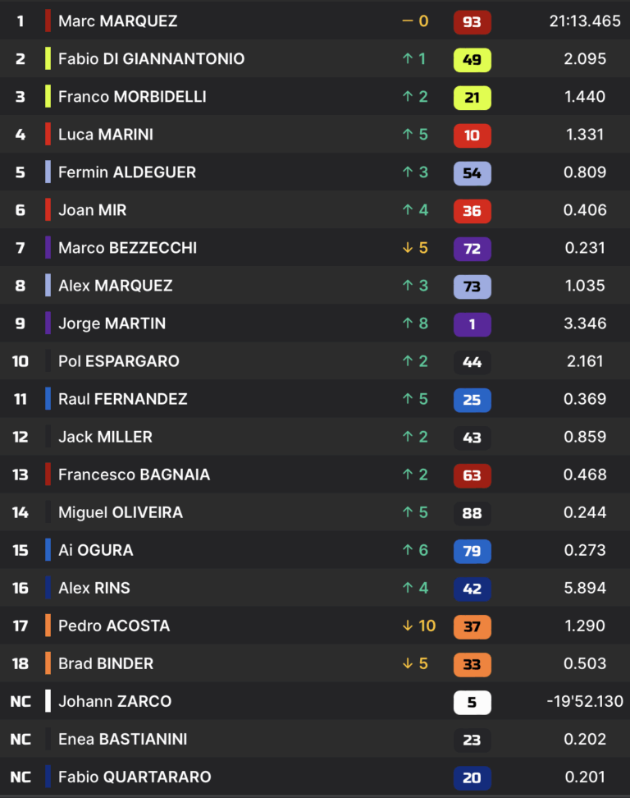Viewport: 630px width, 798px height.
Task: Select the white number 5 badge
Action: pyautogui.click(x=472, y=701)
